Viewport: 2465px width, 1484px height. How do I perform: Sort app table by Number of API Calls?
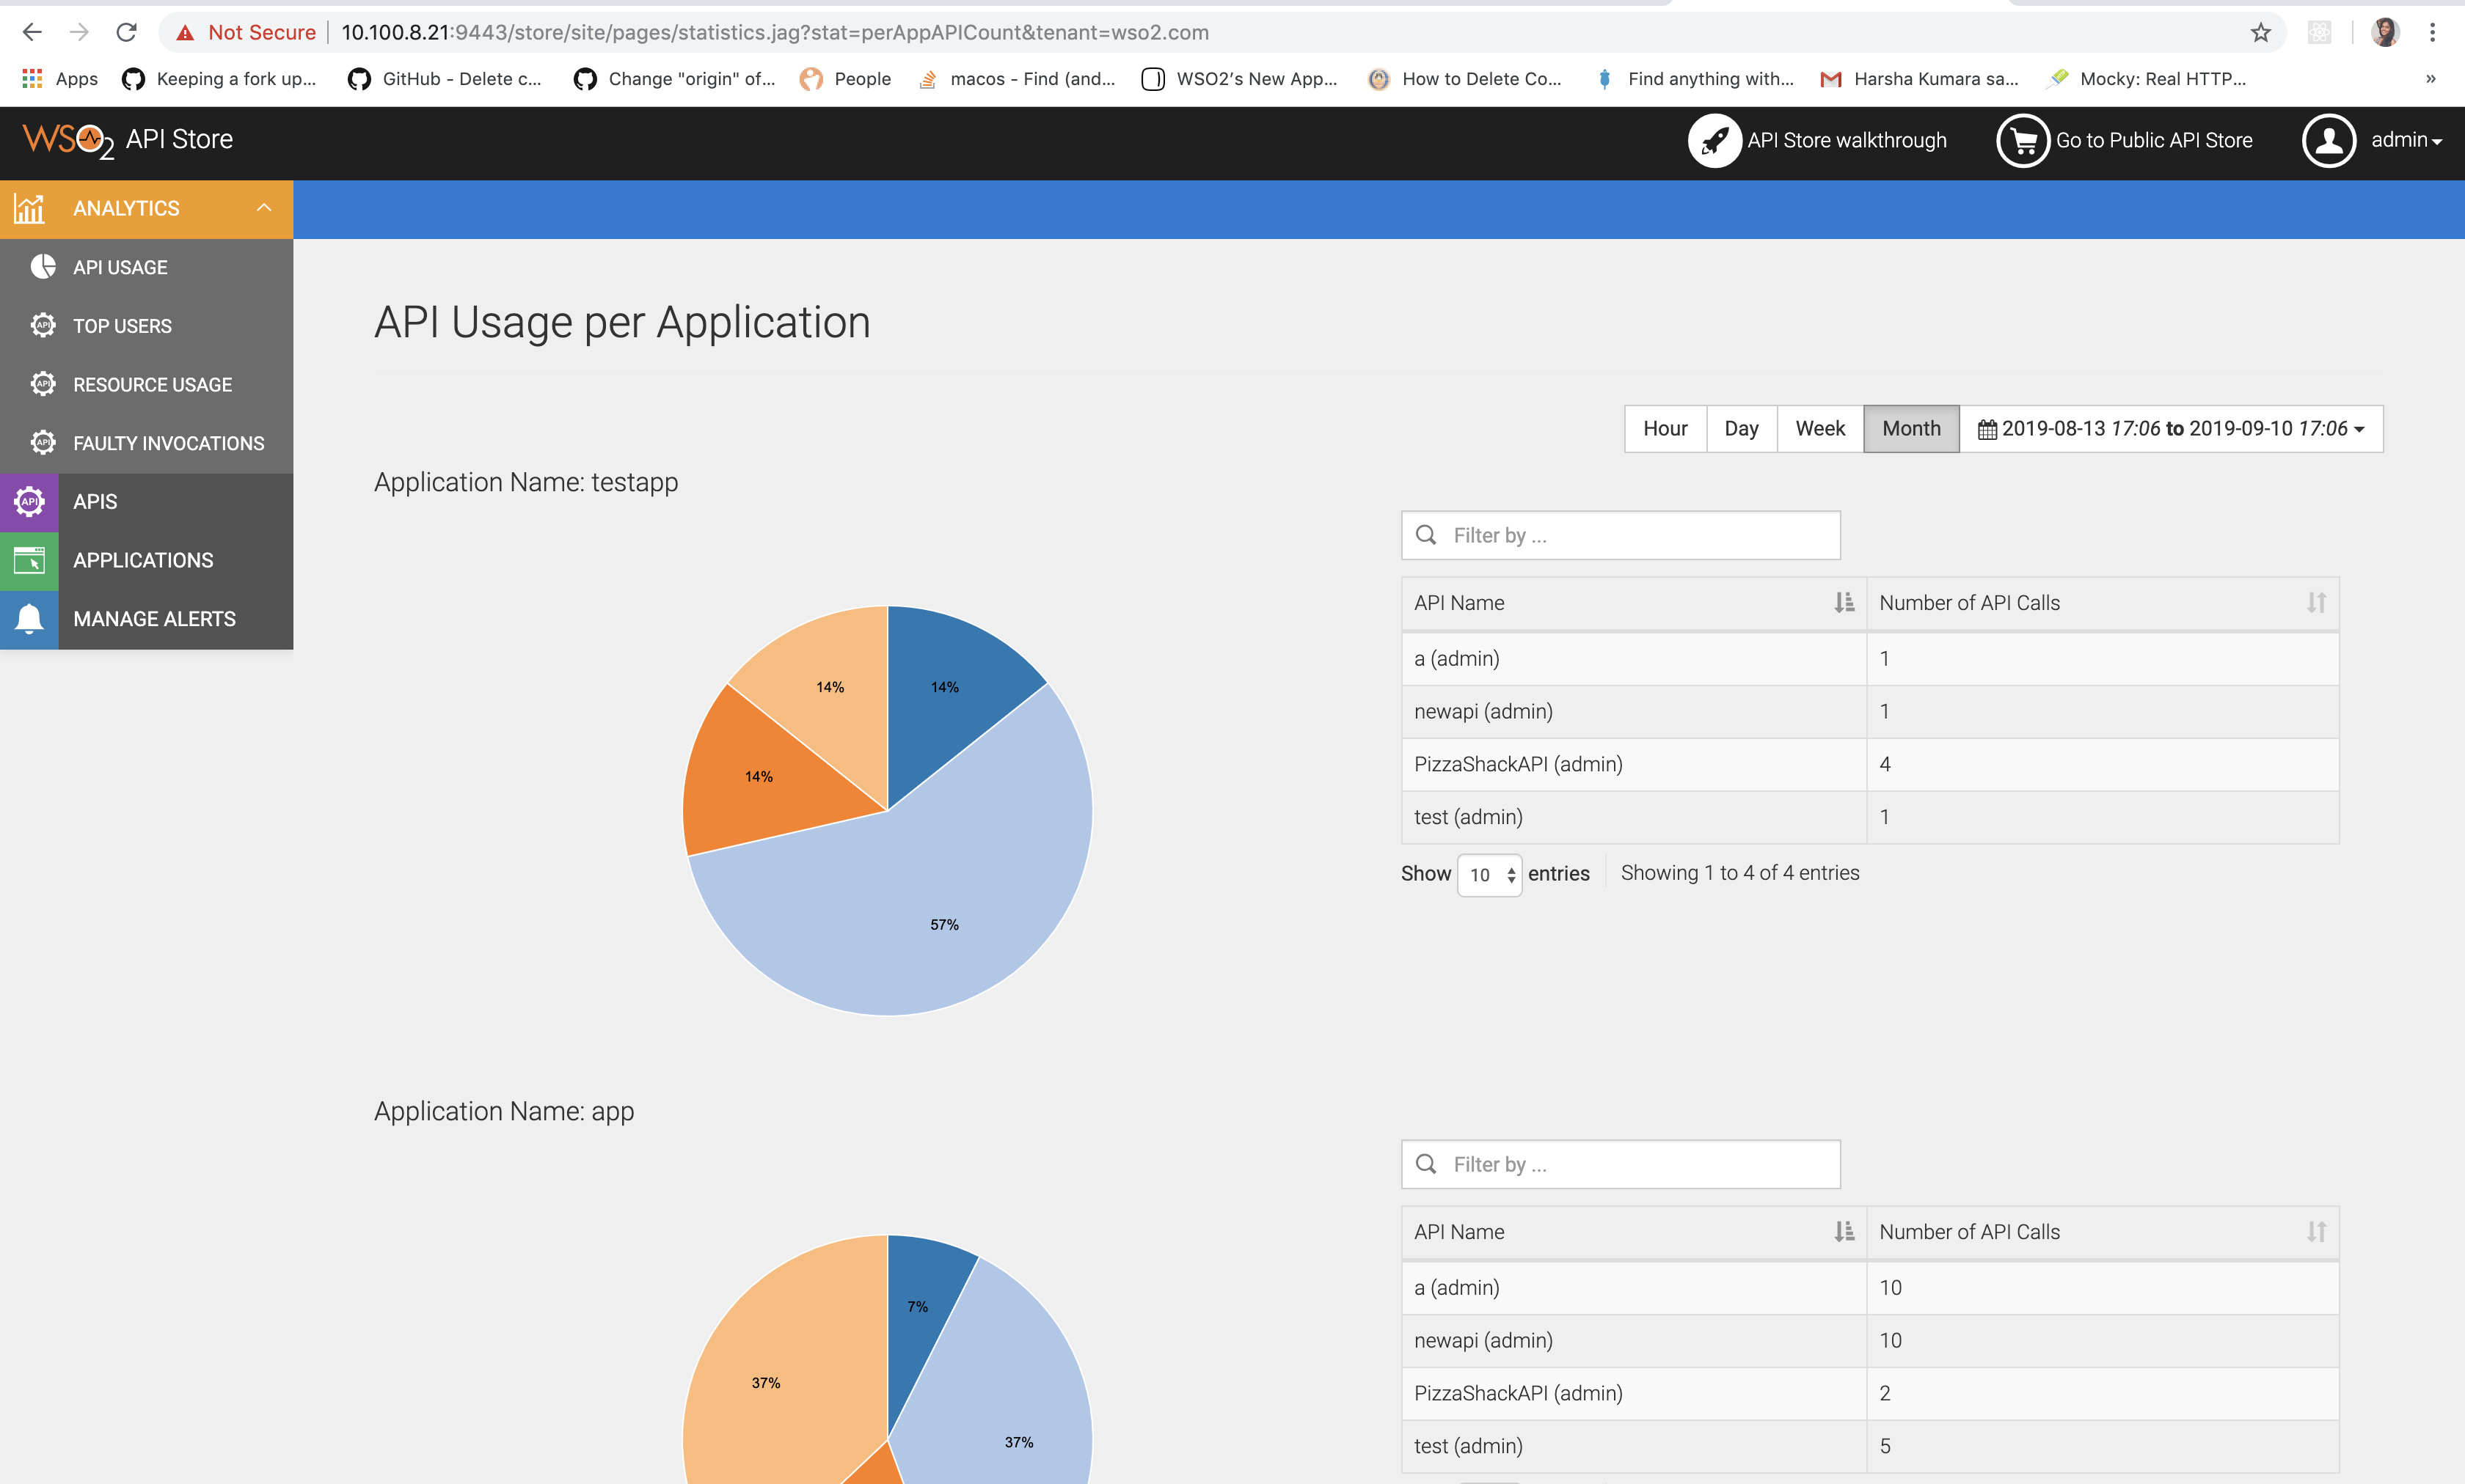2102,1232
